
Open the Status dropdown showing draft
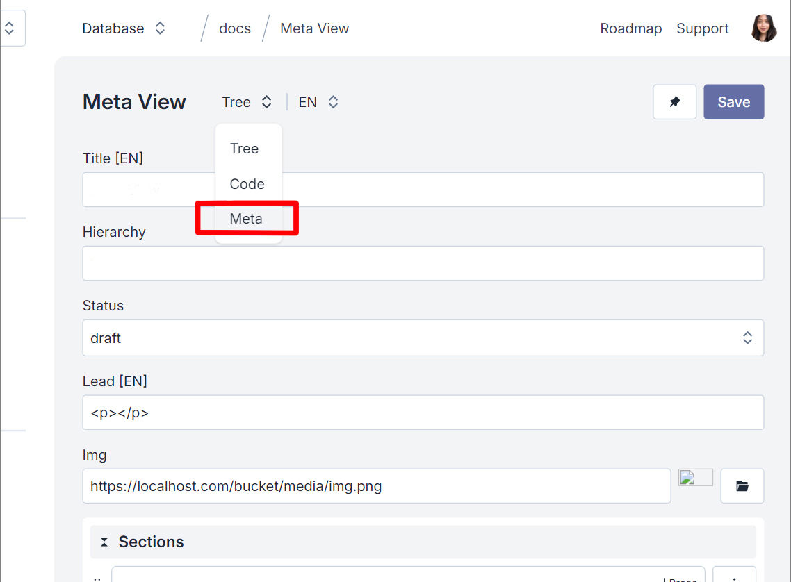423,338
